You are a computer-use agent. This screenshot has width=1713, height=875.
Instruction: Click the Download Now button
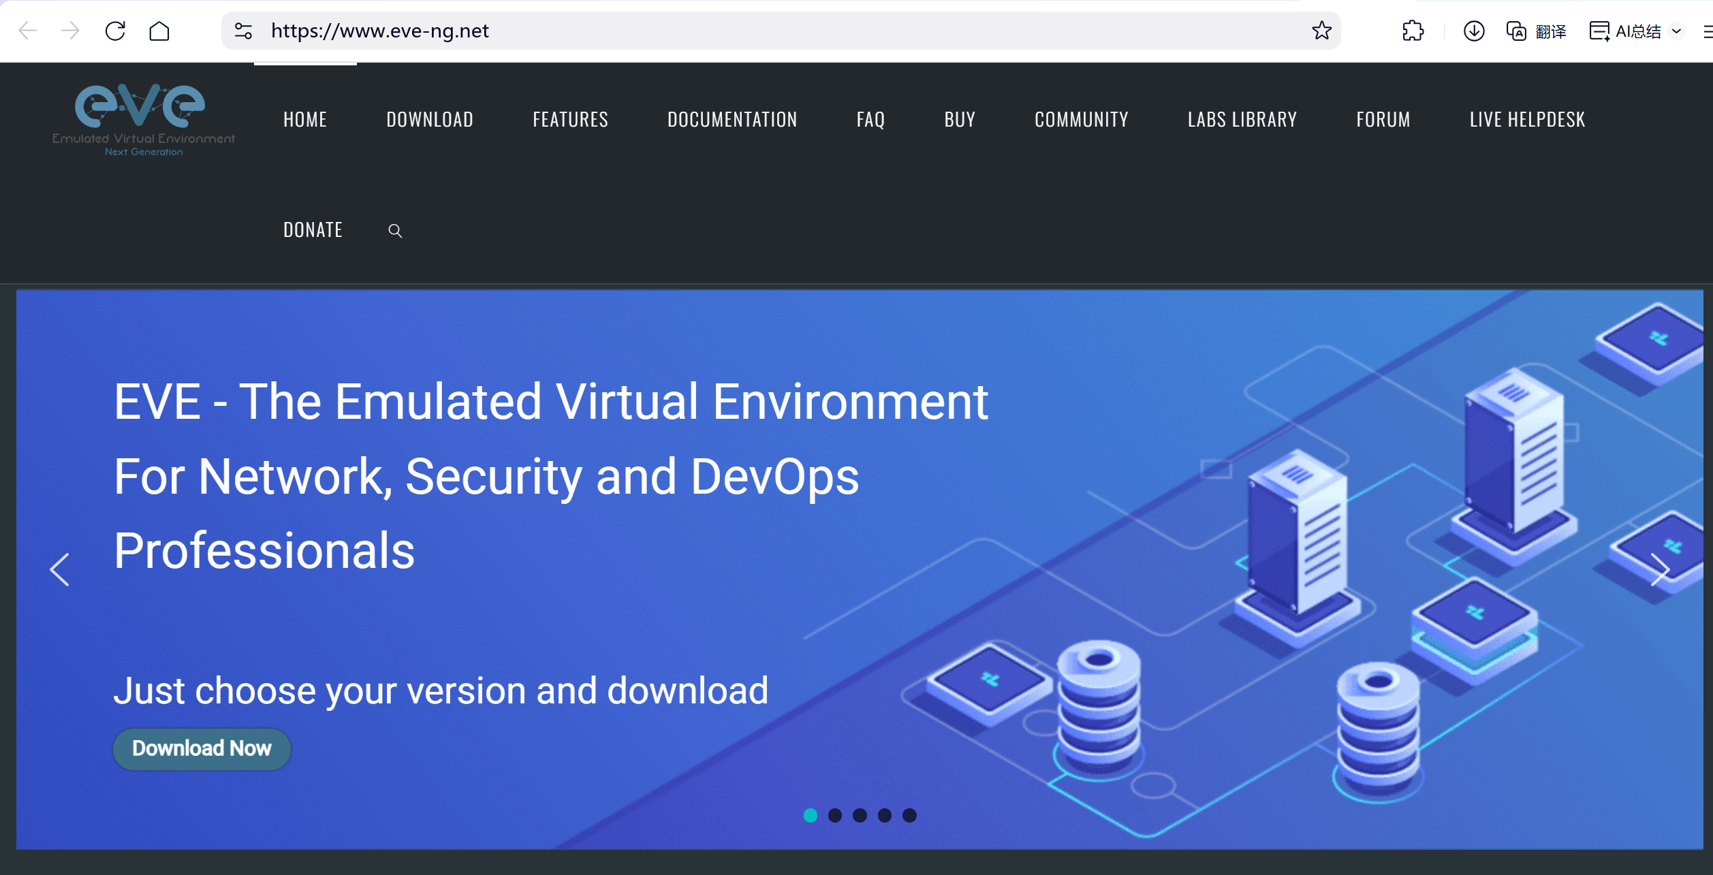202,749
